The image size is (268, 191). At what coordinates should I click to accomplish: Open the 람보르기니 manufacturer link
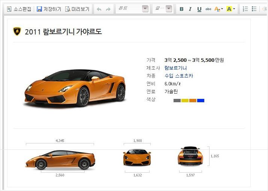[175, 68]
